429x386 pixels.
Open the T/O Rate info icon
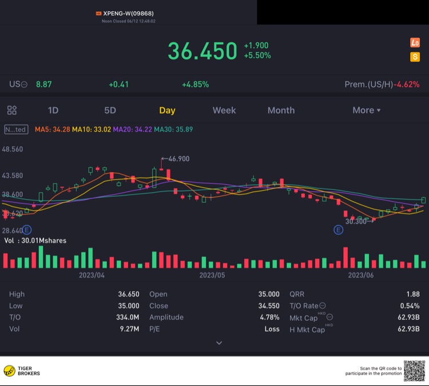[x=323, y=305]
